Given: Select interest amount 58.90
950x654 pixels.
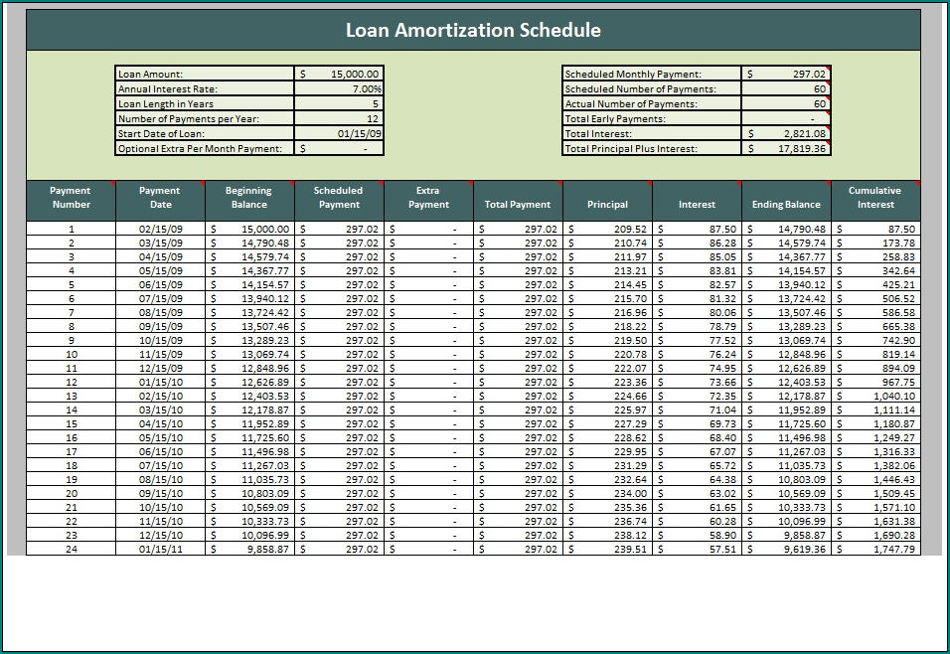Looking at the screenshot, I should (x=697, y=536).
